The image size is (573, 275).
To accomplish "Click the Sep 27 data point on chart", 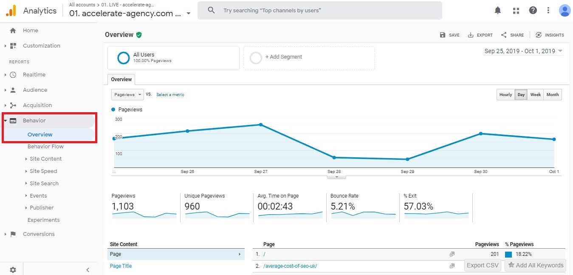I will 261,125.
